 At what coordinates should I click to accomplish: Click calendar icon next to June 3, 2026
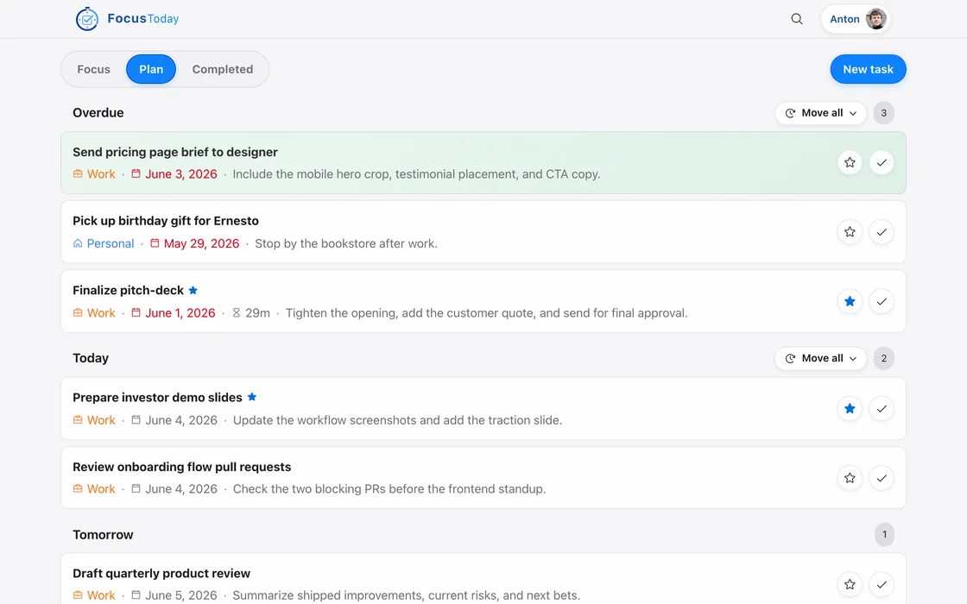tap(136, 173)
